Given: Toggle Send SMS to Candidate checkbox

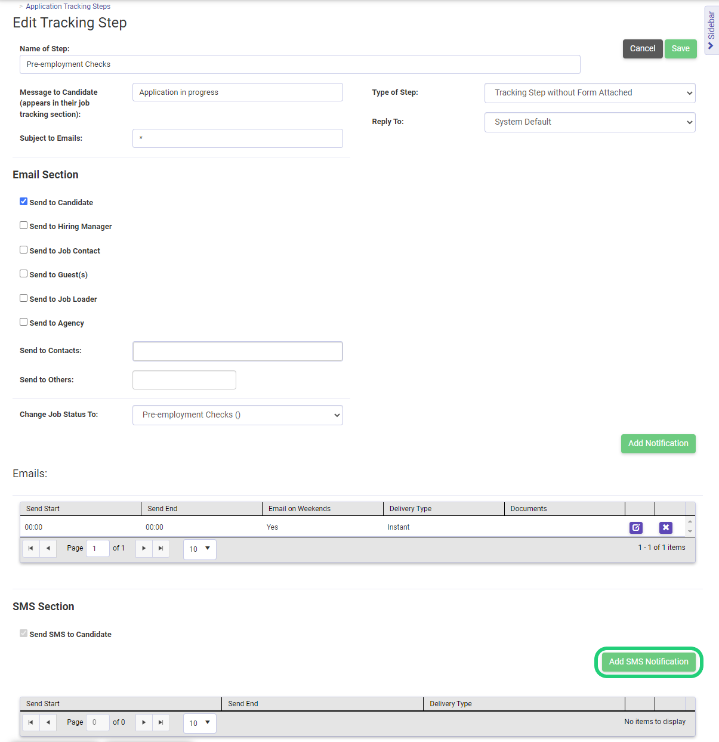Looking at the screenshot, I should click(24, 633).
